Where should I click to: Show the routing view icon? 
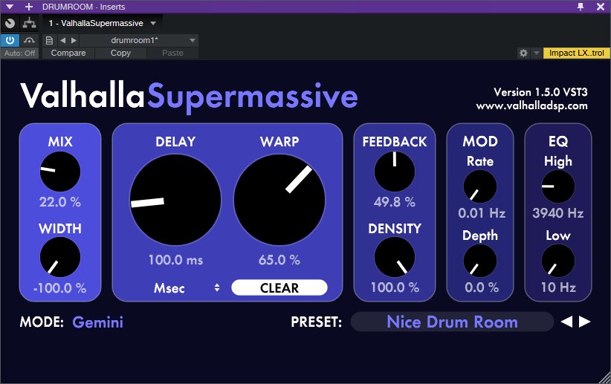(x=29, y=23)
